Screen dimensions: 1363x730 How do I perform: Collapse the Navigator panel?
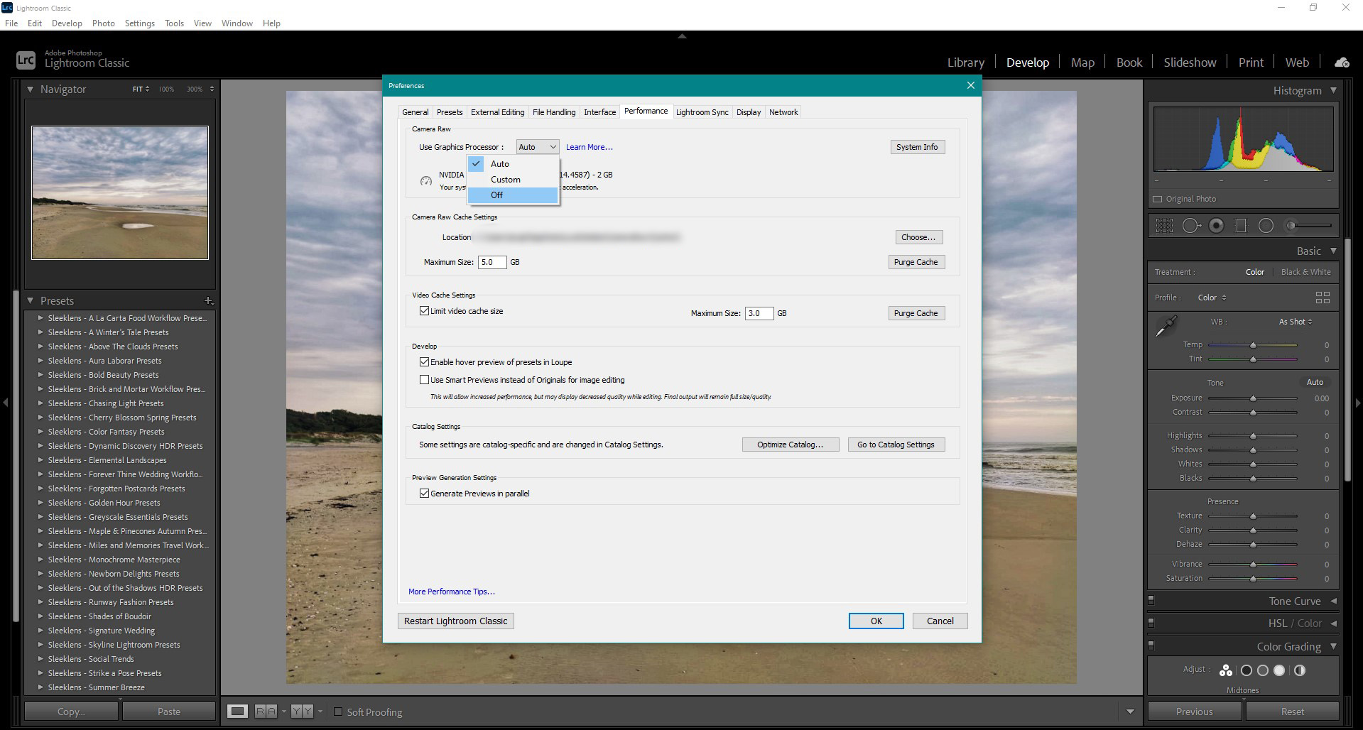30,89
